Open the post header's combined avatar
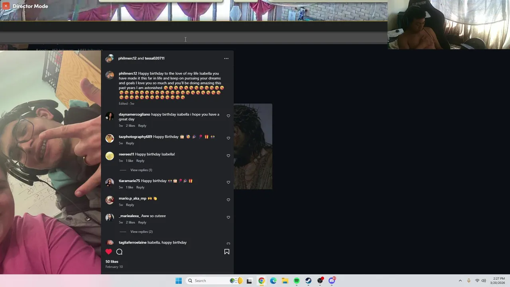The height and width of the screenshot is (287, 510). click(110, 59)
